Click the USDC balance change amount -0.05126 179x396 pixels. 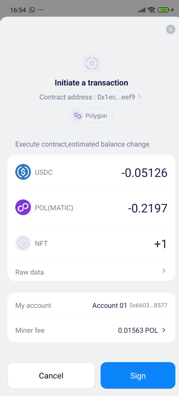click(144, 173)
